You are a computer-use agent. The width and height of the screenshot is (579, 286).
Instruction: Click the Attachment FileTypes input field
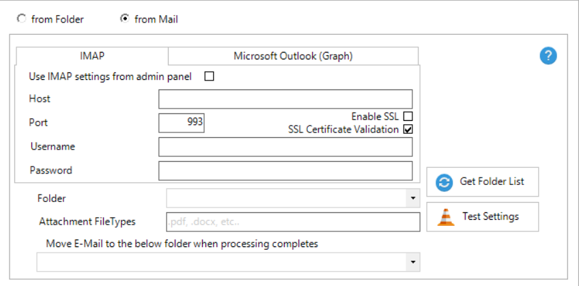tap(292, 222)
